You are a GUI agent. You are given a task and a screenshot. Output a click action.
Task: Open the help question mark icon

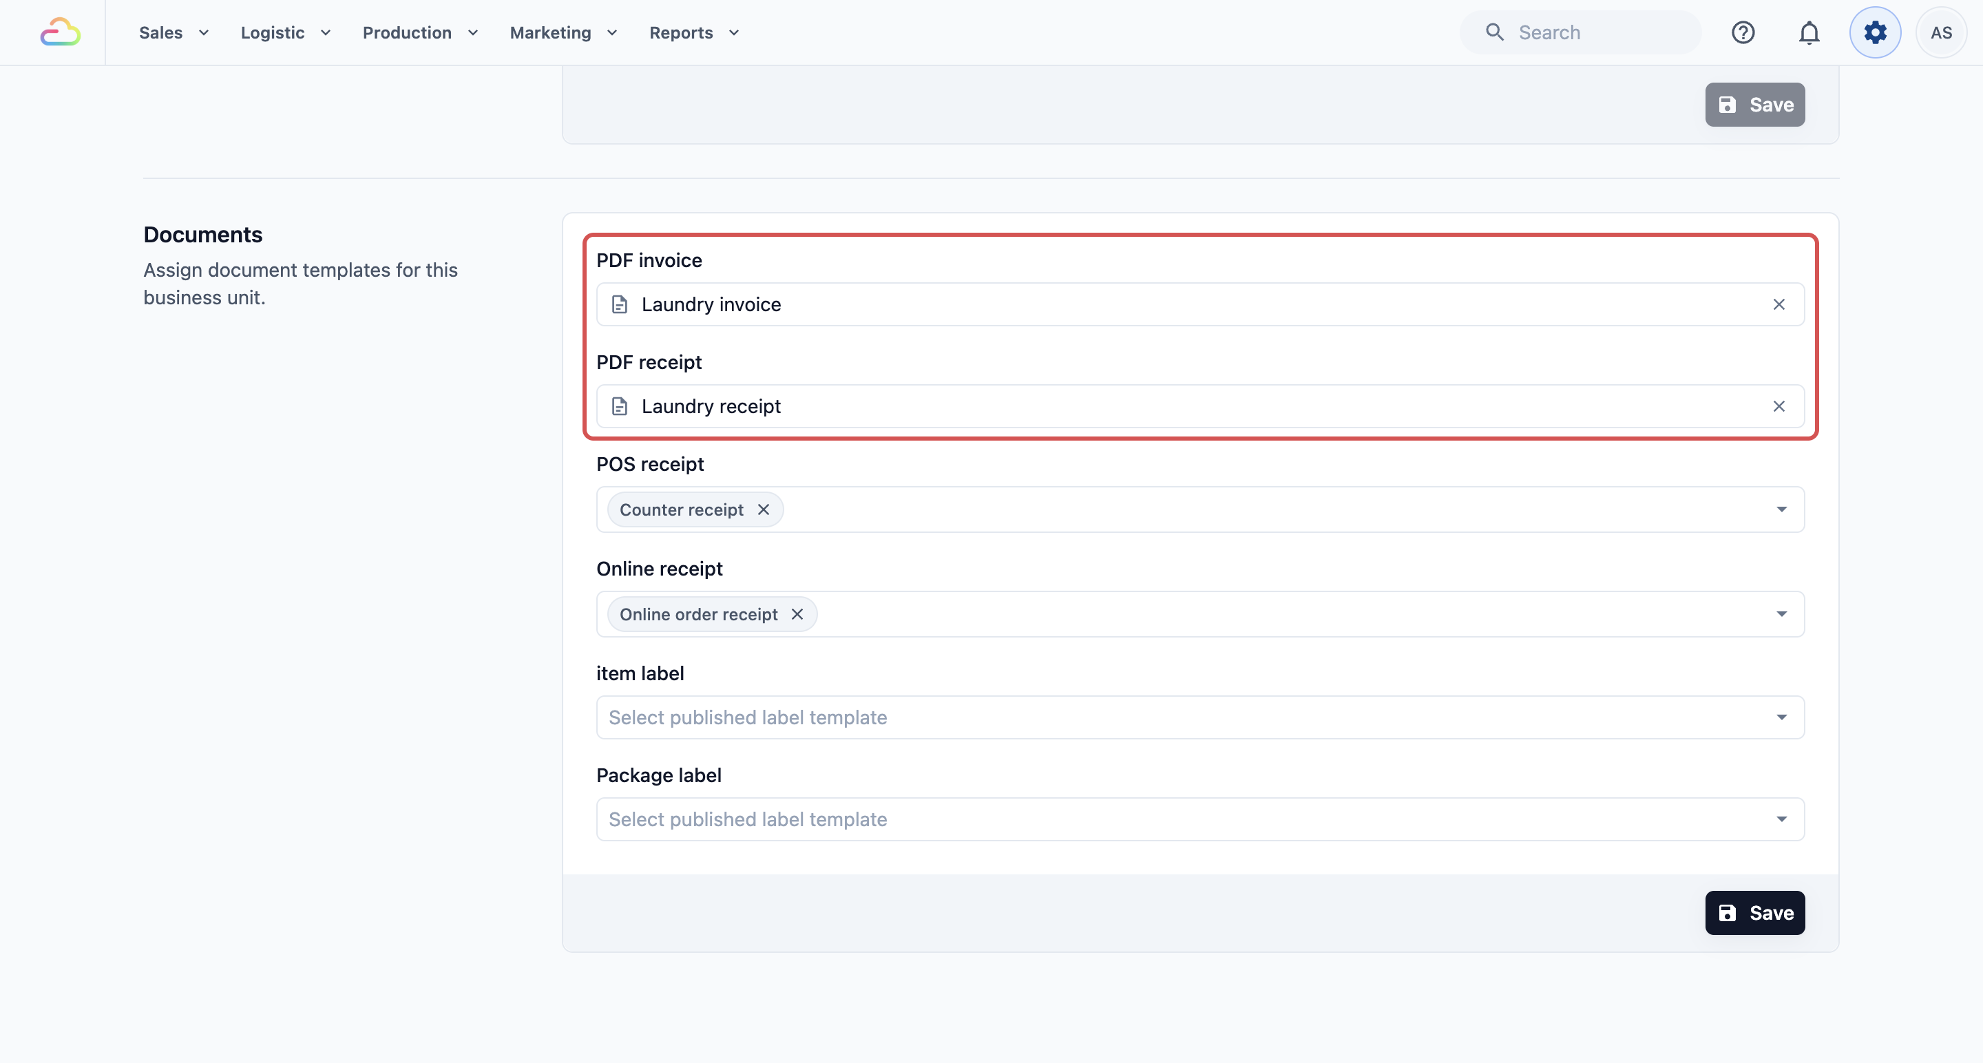point(1743,32)
